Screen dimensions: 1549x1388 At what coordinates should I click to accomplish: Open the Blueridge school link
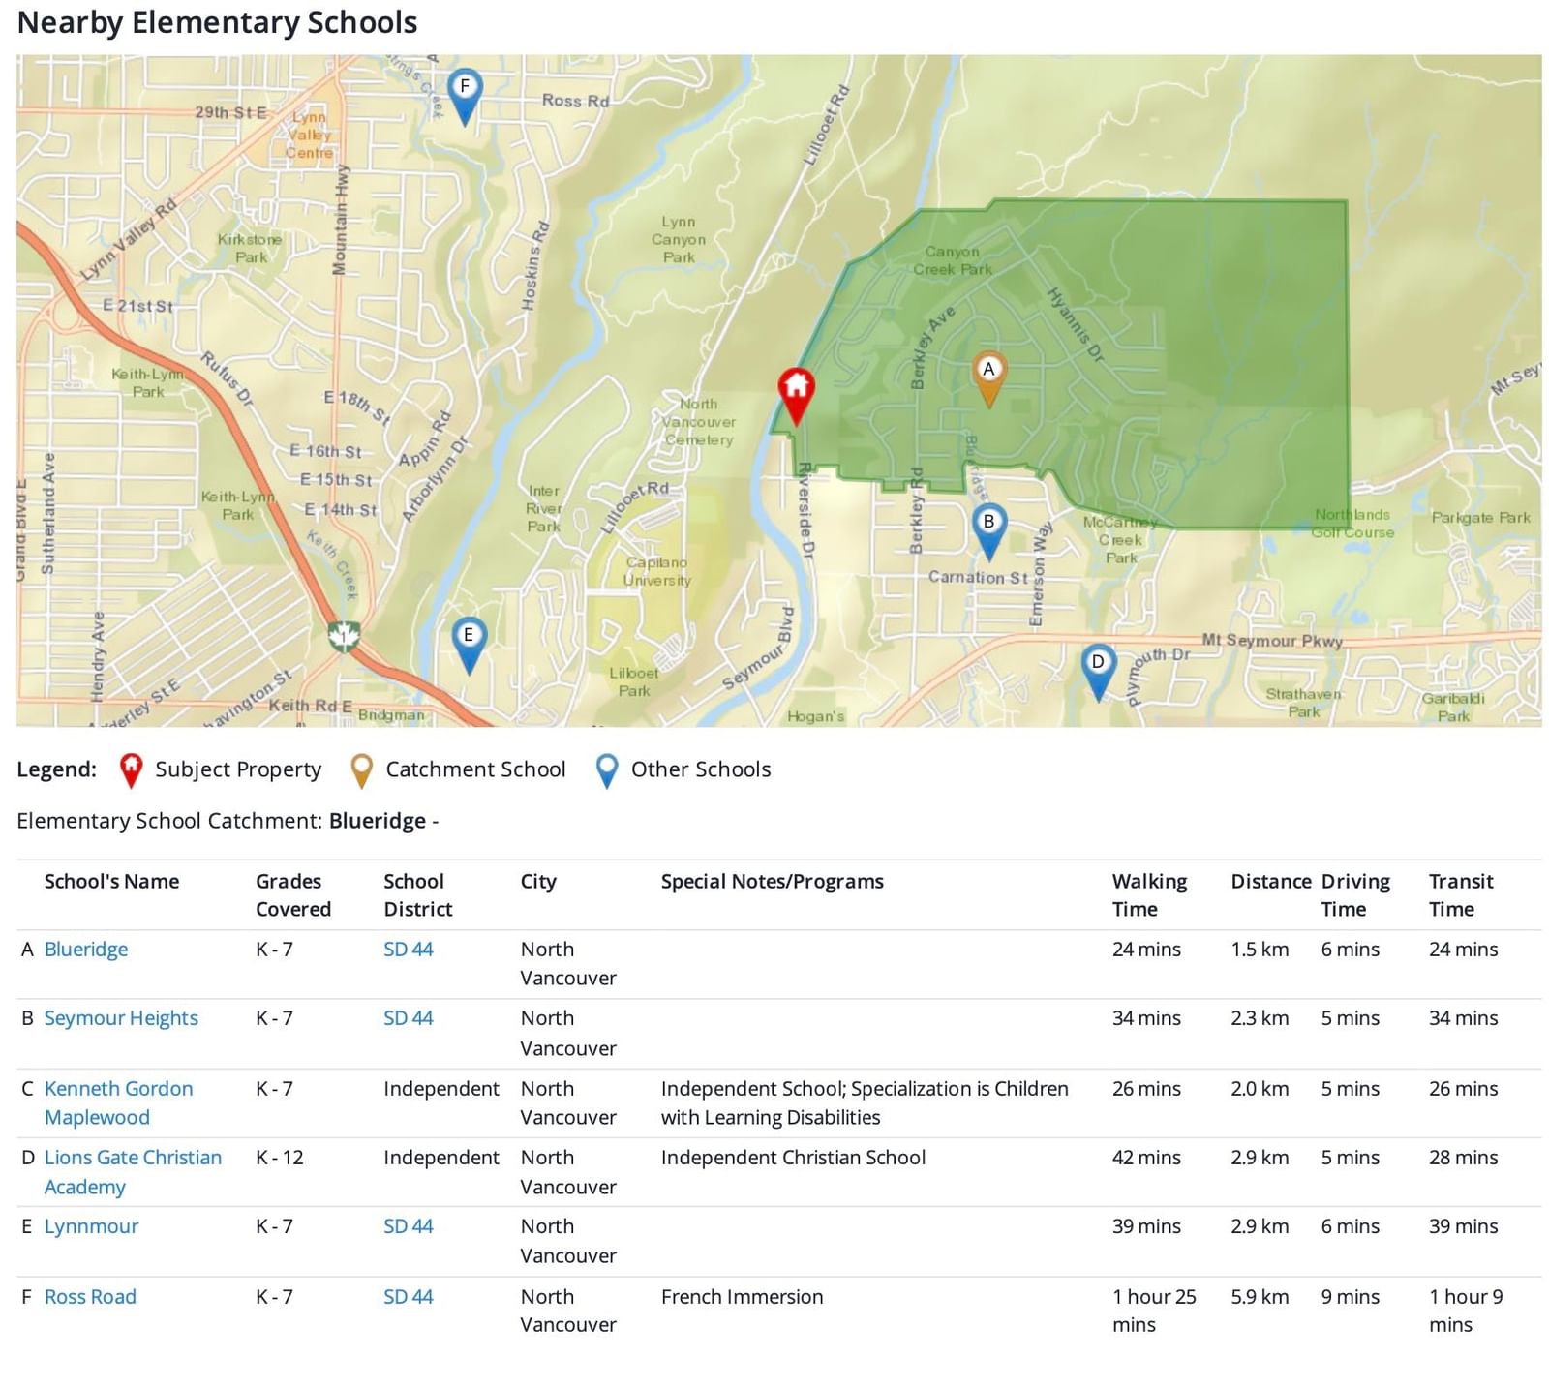(x=86, y=950)
